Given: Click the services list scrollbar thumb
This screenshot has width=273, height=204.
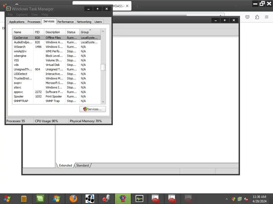Looking at the screenshot, I should (103, 67).
